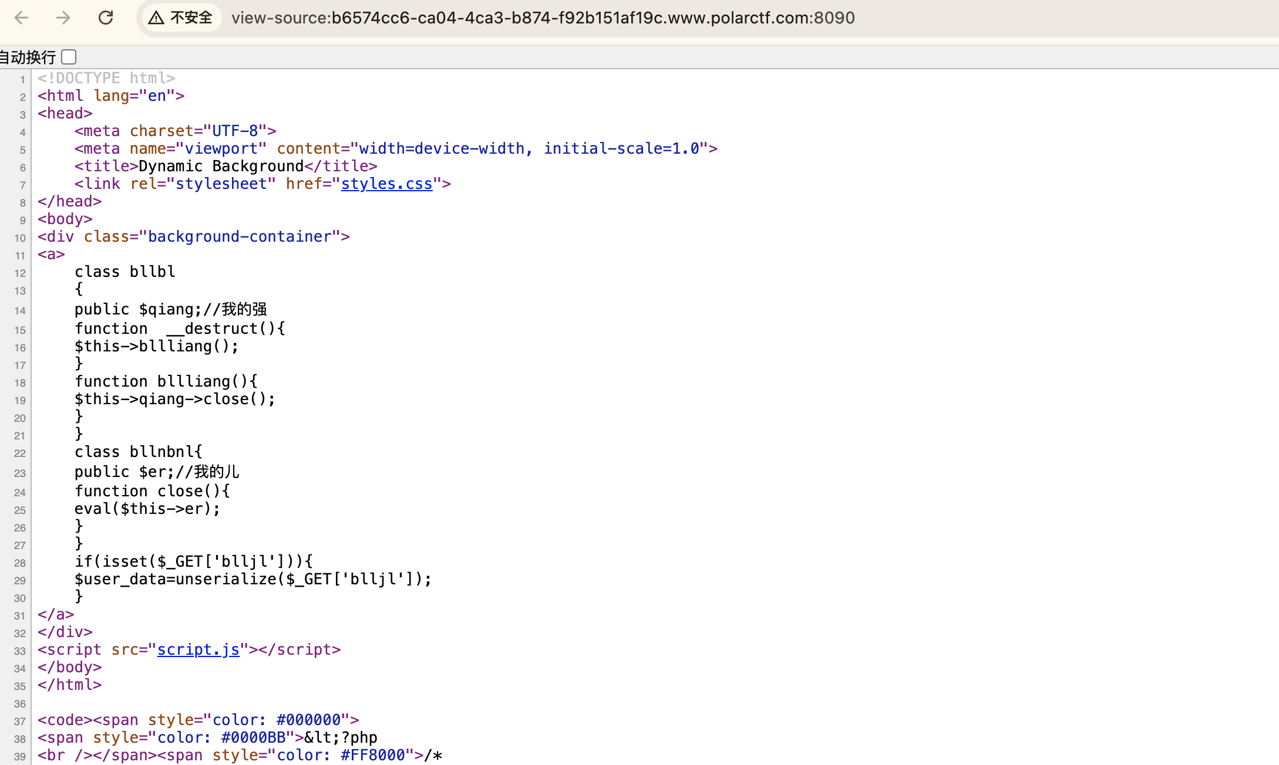Viewport: 1279px width, 765px height.
Task: Click line number 37 in gutter
Action: point(20,721)
